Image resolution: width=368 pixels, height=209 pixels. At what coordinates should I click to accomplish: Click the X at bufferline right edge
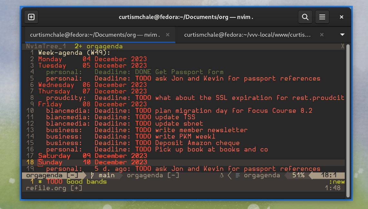click(343, 46)
